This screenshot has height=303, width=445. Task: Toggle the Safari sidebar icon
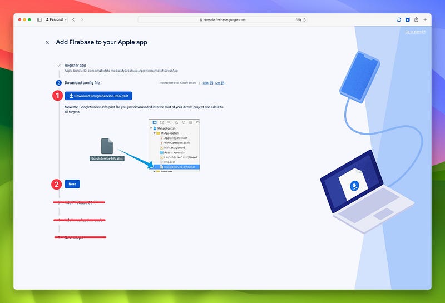39,19
